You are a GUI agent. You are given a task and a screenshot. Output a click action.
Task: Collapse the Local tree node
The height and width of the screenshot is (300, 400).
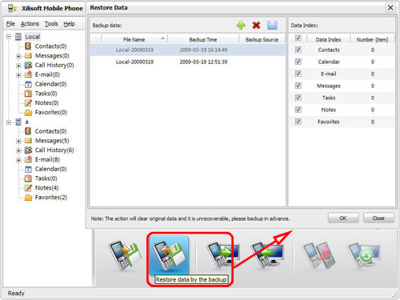9,37
